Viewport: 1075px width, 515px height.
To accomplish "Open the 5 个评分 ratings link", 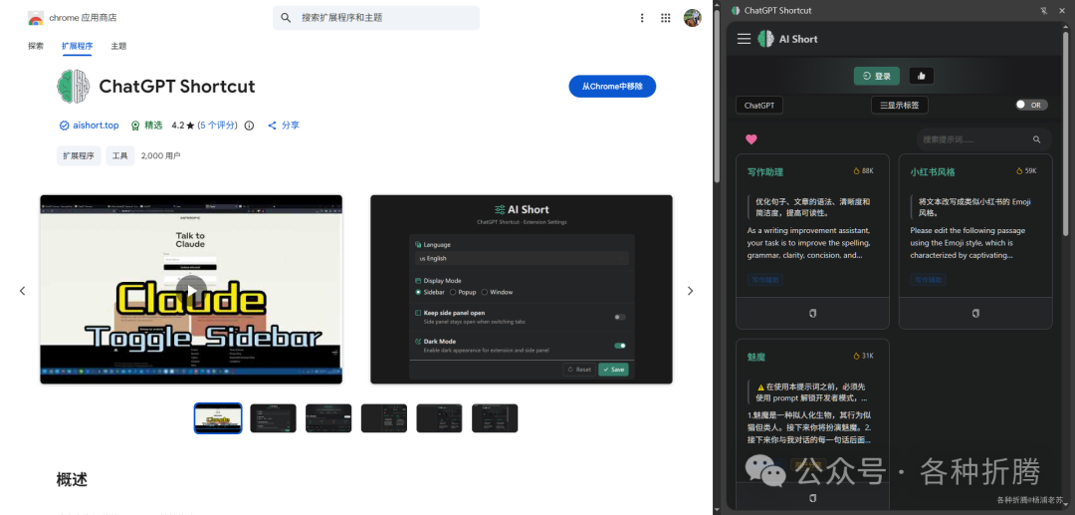I will coord(217,126).
